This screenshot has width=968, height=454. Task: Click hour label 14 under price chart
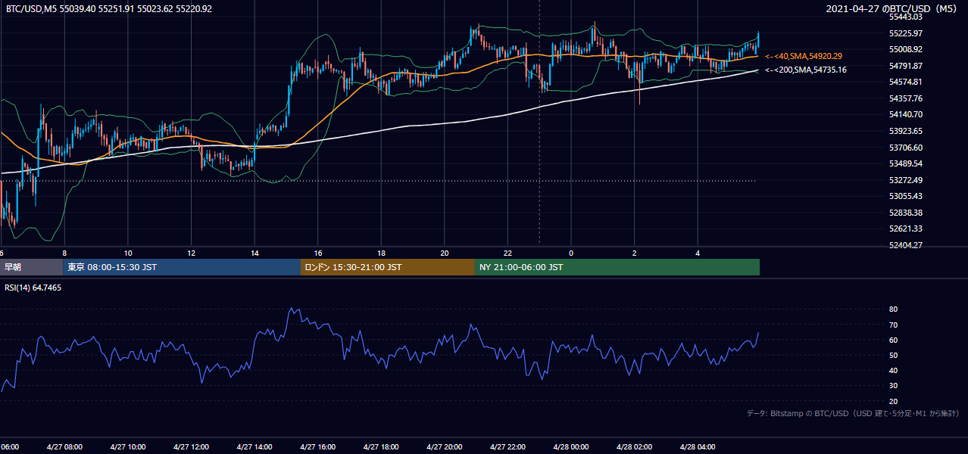254,253
